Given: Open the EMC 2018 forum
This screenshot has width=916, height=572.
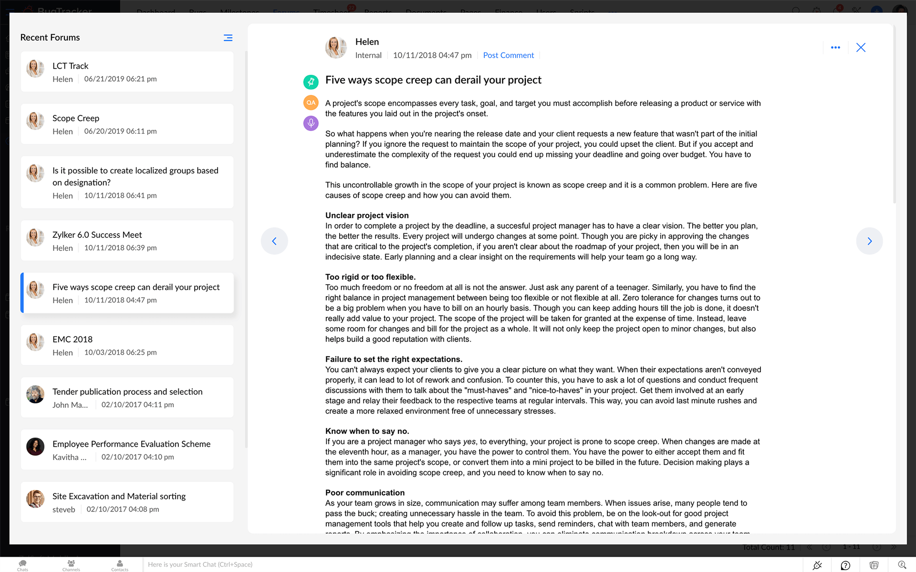Looking at the screenshot, I should [127, 345].
